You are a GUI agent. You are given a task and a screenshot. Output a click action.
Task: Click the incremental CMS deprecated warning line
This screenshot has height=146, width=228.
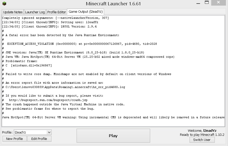point(113,117)
